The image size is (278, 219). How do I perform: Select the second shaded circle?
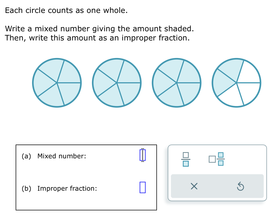117,83
